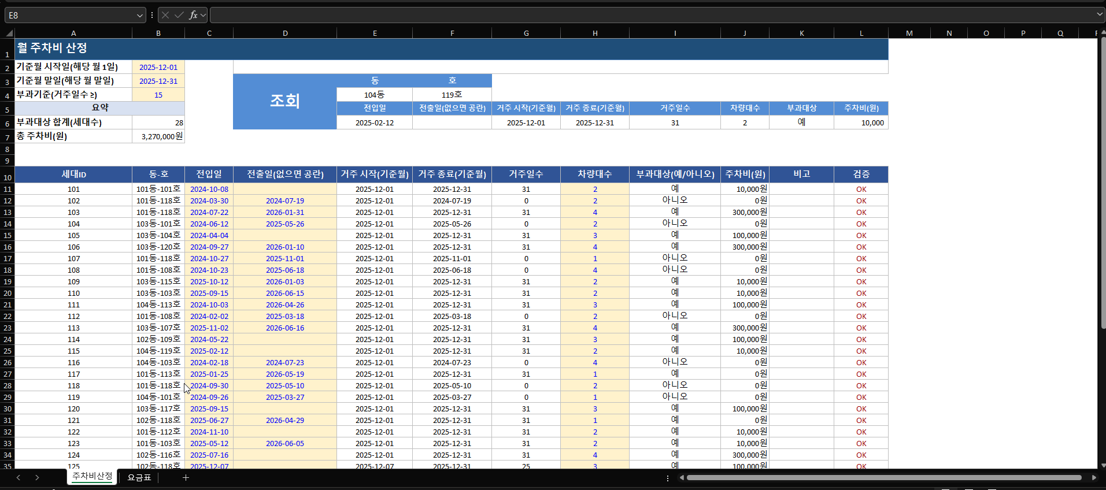Expand the formula bar with far-right chevron
The image size is (1106, 490).
pyautogui.click(x=1099, y=14)
